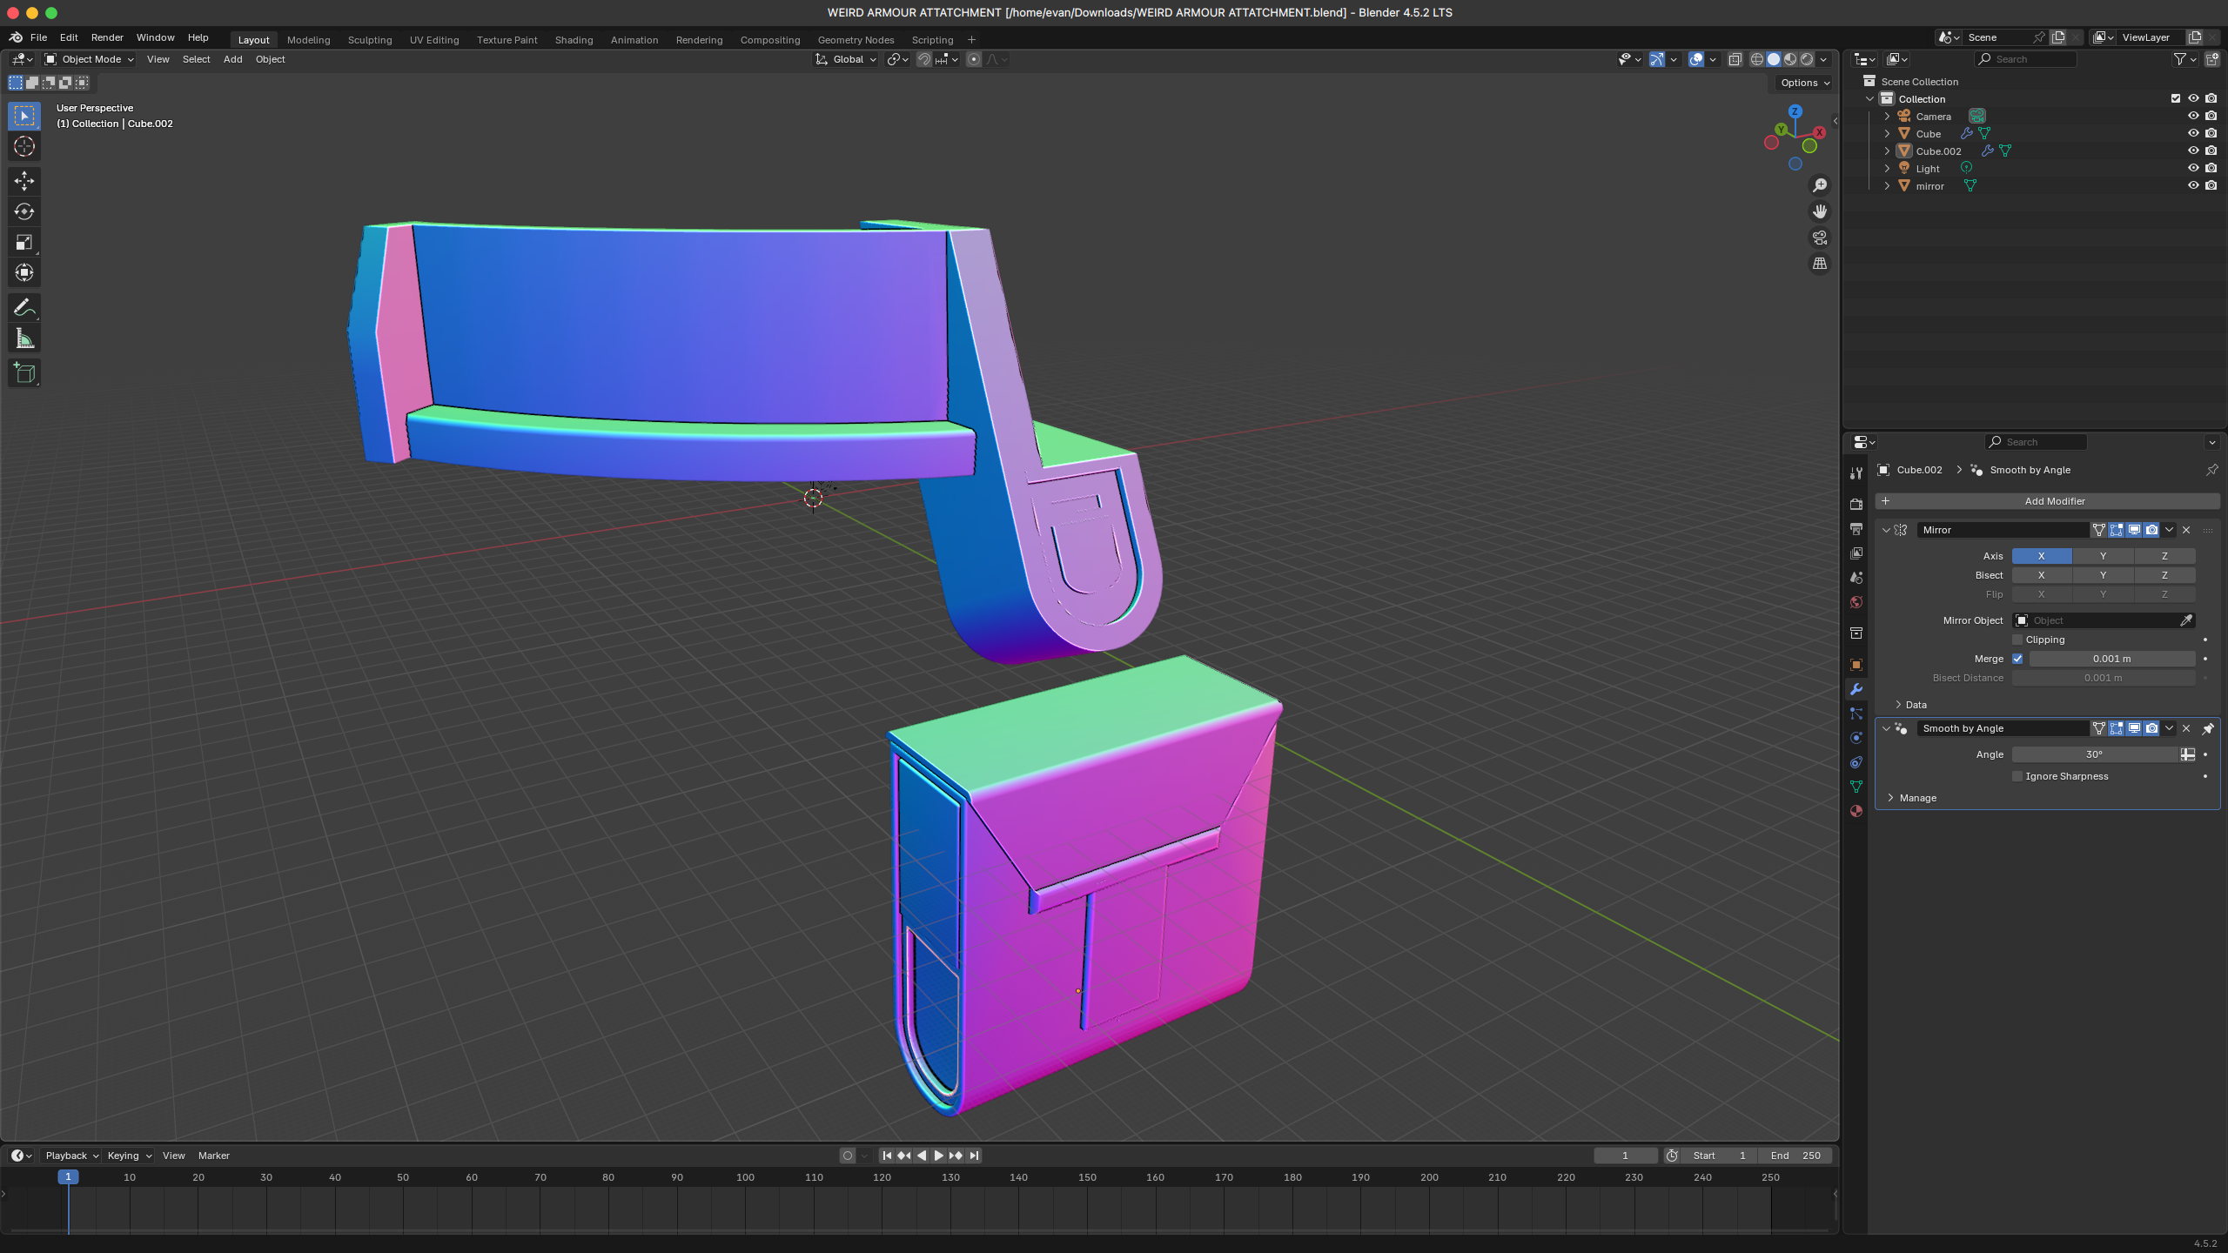Hide the Cube.002 object in outliner
The image size is (2228, 1253).
[x=2192, y=151]
